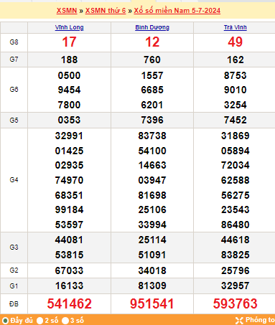
Task: Click G4 number 99184
Action: 70,209
